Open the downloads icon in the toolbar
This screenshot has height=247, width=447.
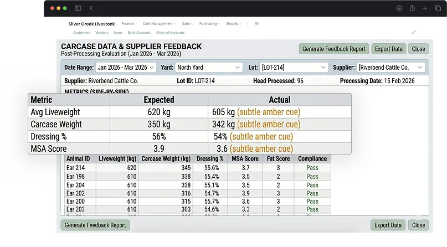[399, 8]
